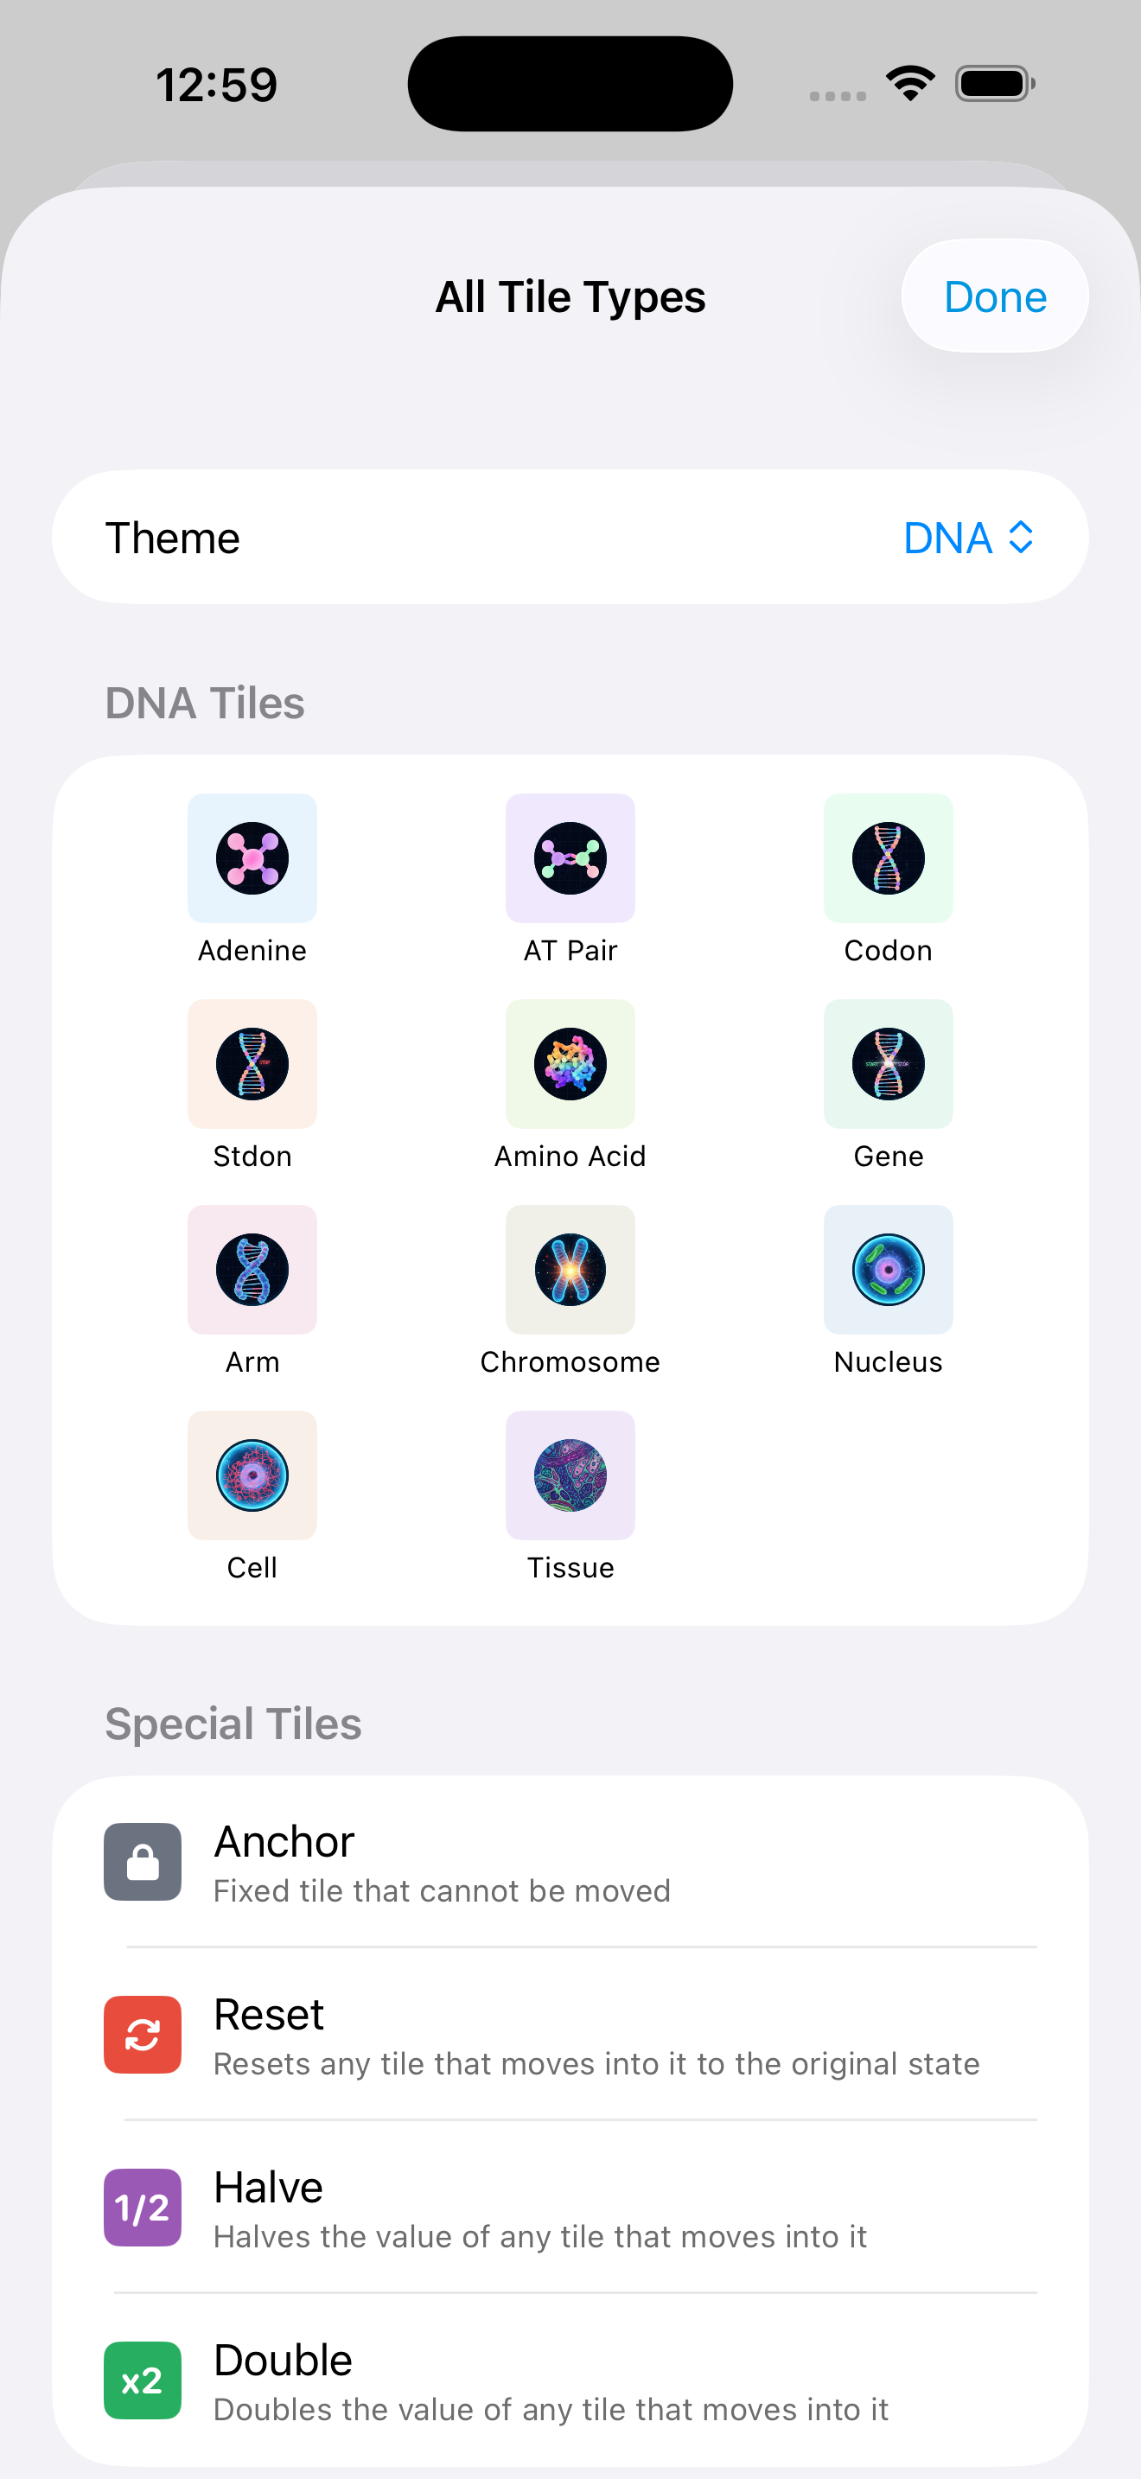Select the Arm tile icon

[252, 1270]
